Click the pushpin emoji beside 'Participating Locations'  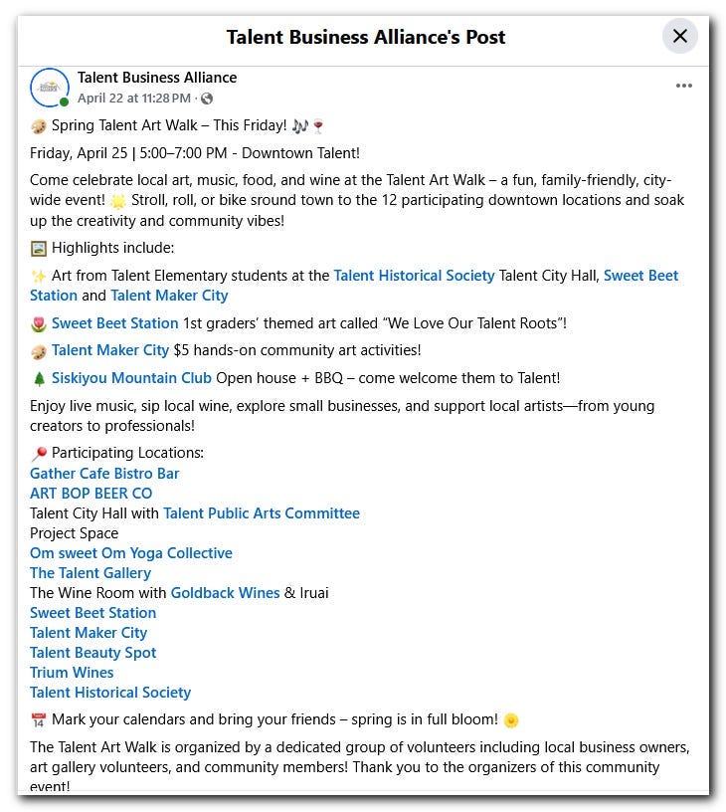coord(39,454)
